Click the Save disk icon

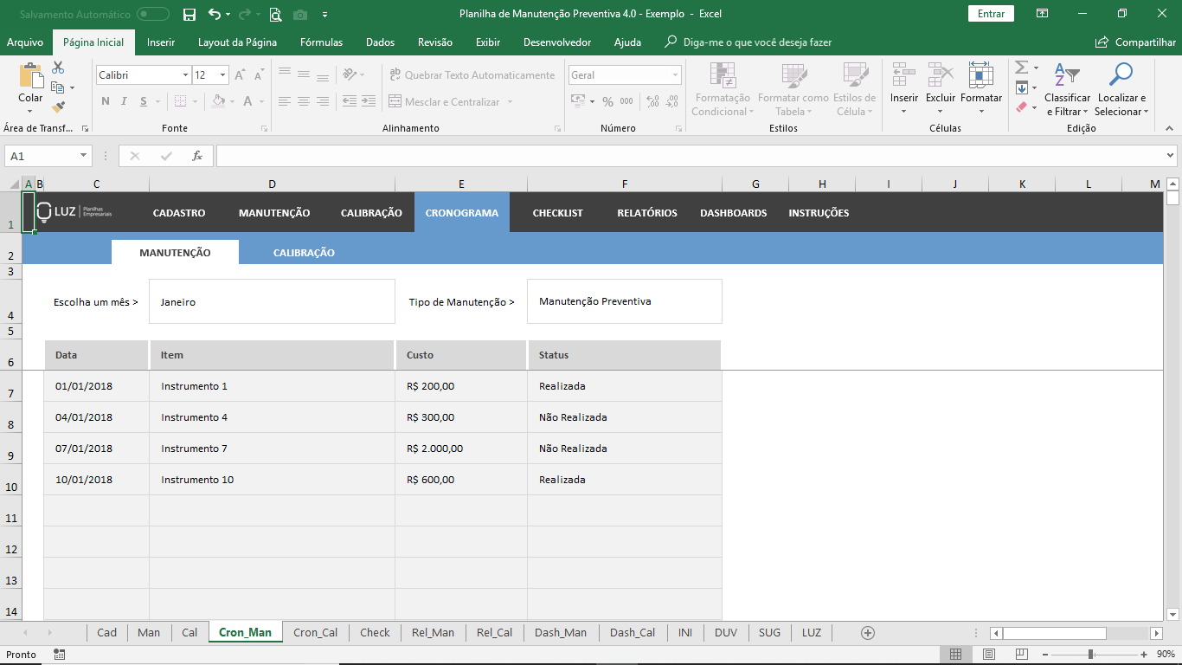[x=190, y=14]
